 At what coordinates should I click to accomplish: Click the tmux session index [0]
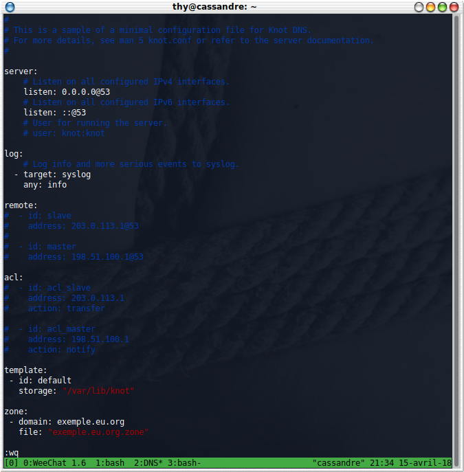pos(12,462)
